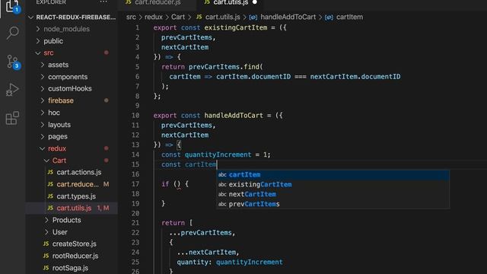
Task: Click EXPLORER panel title
Action: pyautogui.click(x=51, y=2)
